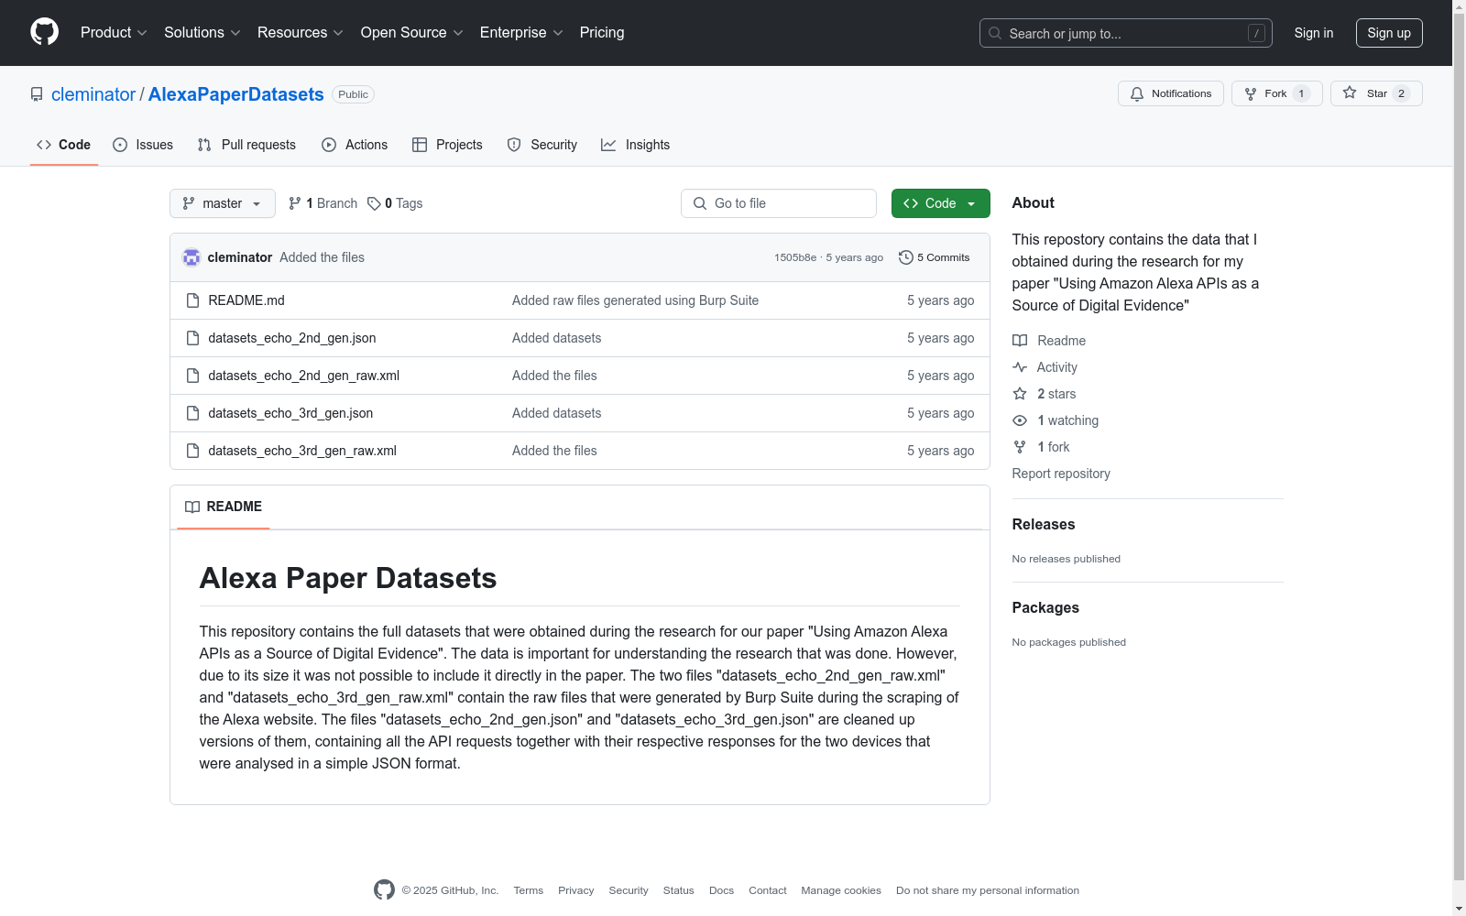View the 2 stars link
This screenshot has width=1466, height=916.
click(1045, 394)
